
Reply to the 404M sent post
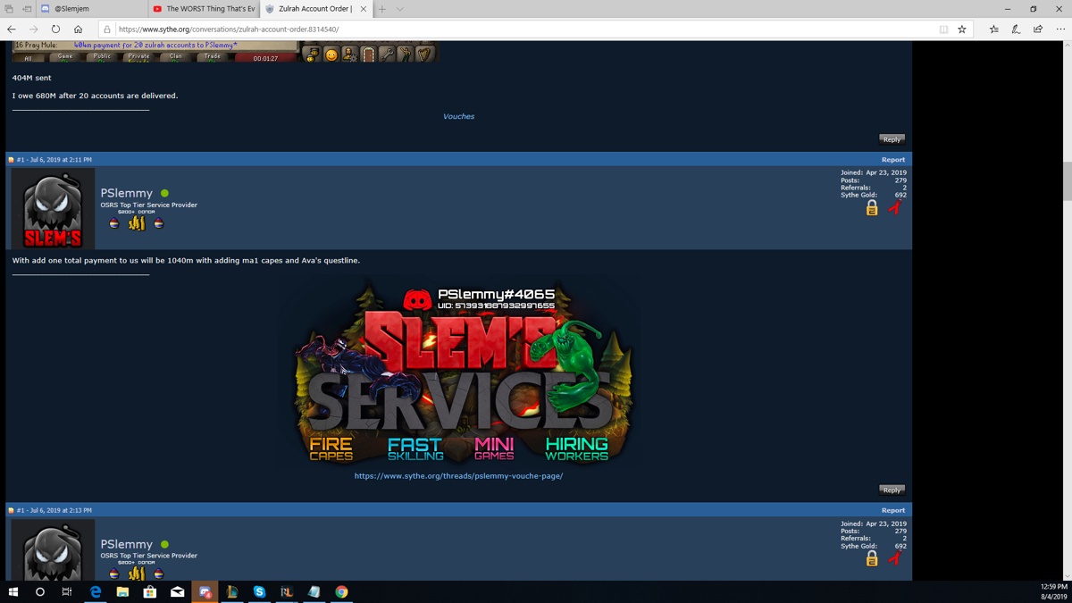pyautogui.click(x=892, y=139)
